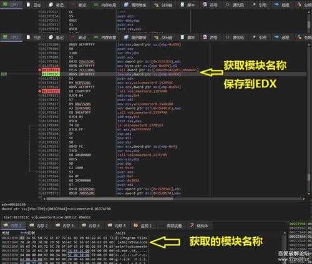This screenshot has width=312, height=264.
Task: Select the green highlighted EIP address cell
Action: 51,74
